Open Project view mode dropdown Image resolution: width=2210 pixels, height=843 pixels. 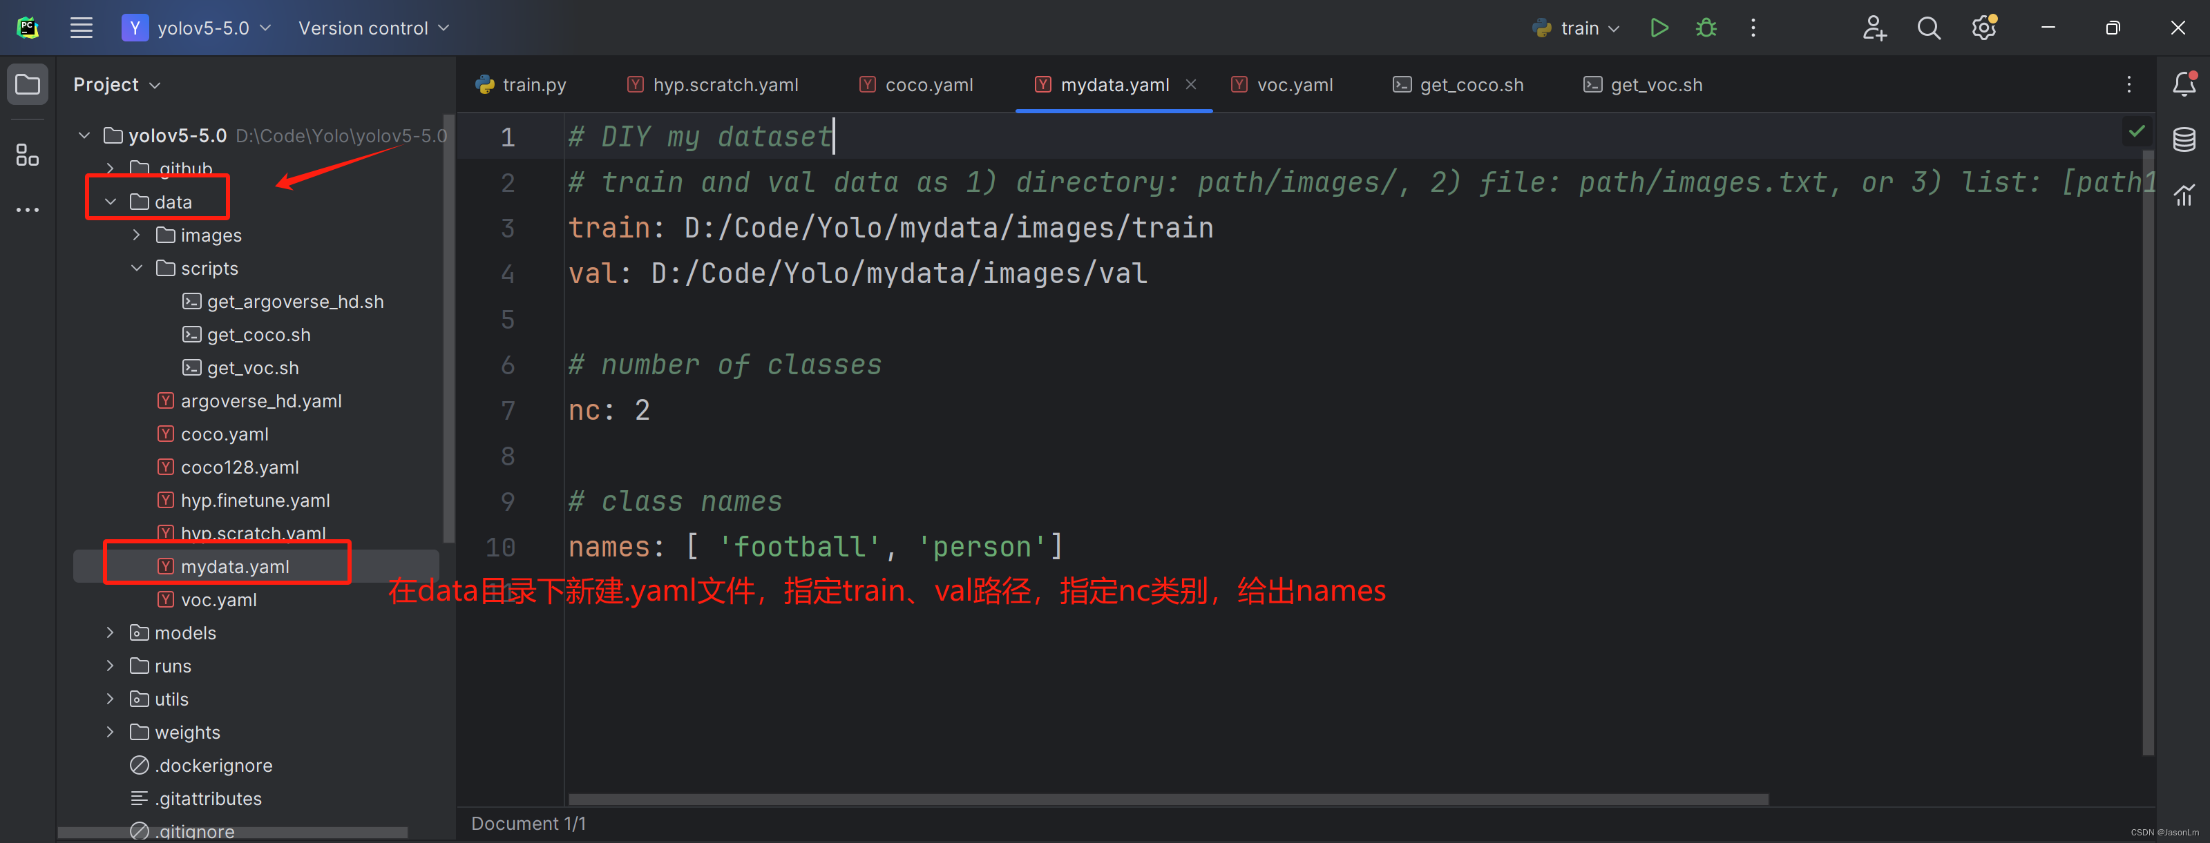point(117,84)
